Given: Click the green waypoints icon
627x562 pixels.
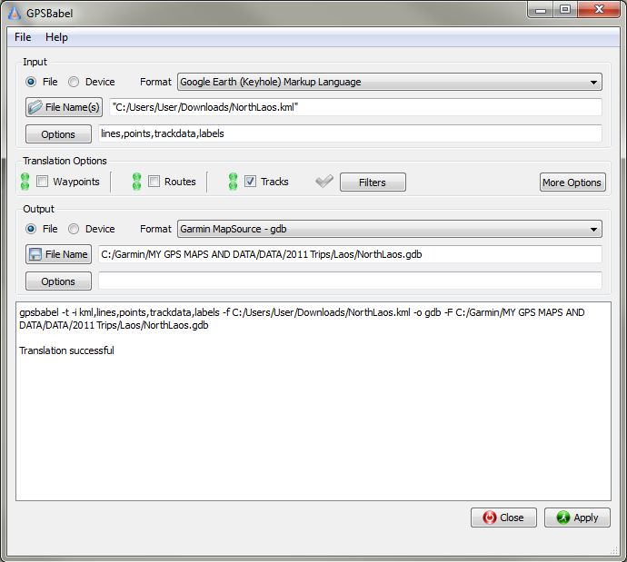Looking at the screenshot, I should click(25, 182).
